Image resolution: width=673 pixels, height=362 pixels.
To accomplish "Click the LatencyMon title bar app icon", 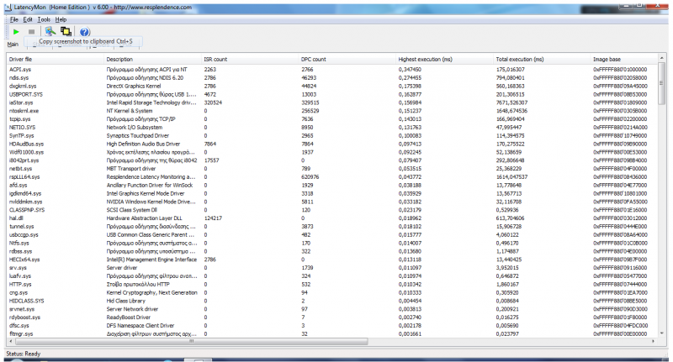I will pyautogui.click(x=7, y=6).
